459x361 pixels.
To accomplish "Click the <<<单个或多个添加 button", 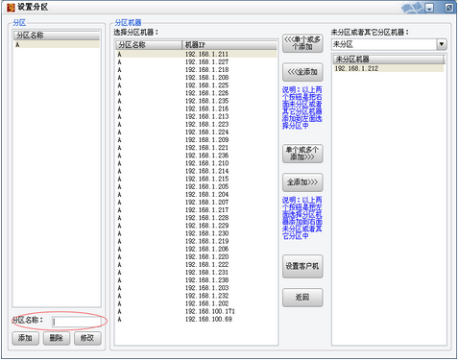I will click(x=302, y=43).
